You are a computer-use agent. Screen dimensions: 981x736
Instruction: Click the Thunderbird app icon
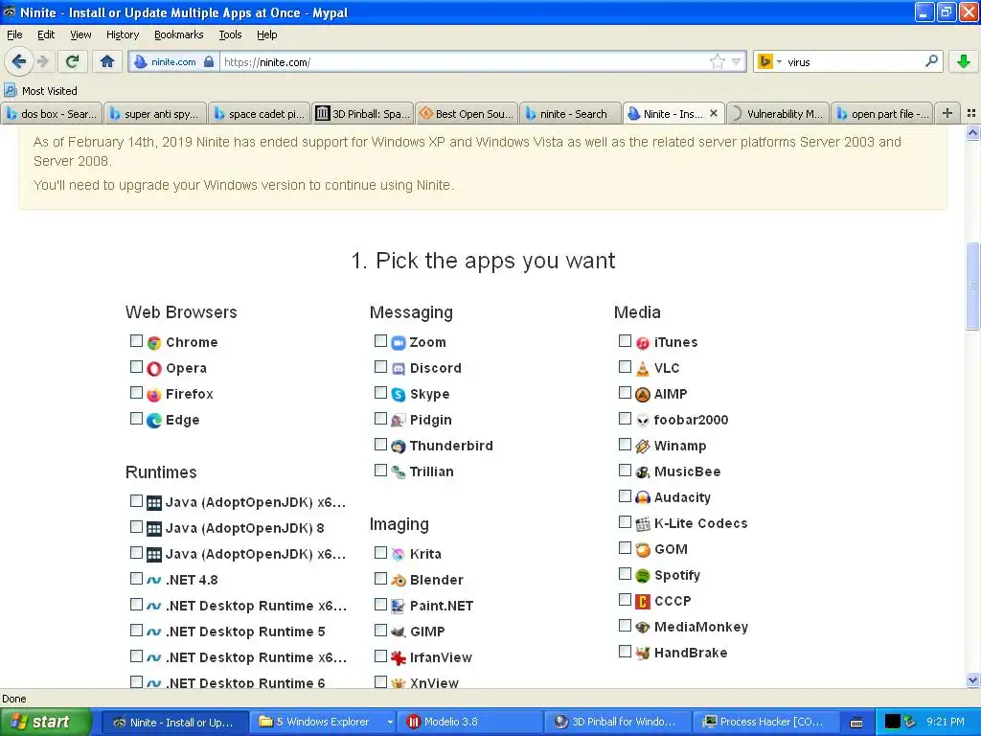coord(399,447)
